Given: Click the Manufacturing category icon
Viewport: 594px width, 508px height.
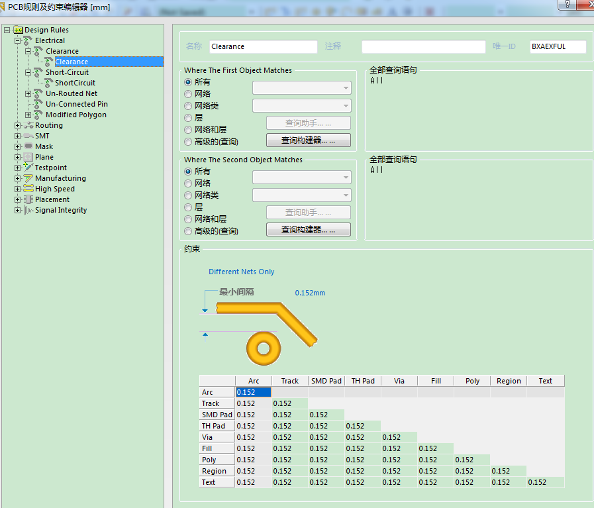Looking at the screenshot, I should click(28, 178).
